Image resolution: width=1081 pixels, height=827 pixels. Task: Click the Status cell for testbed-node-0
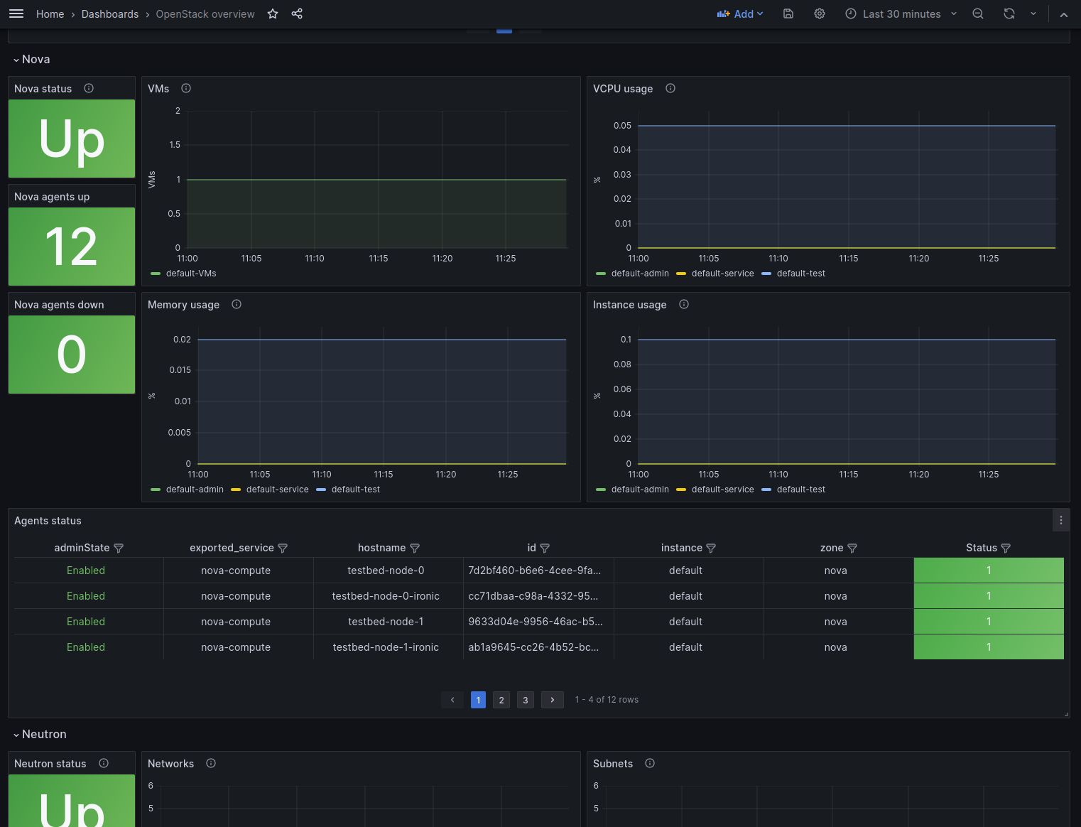[x=988, y=571]
